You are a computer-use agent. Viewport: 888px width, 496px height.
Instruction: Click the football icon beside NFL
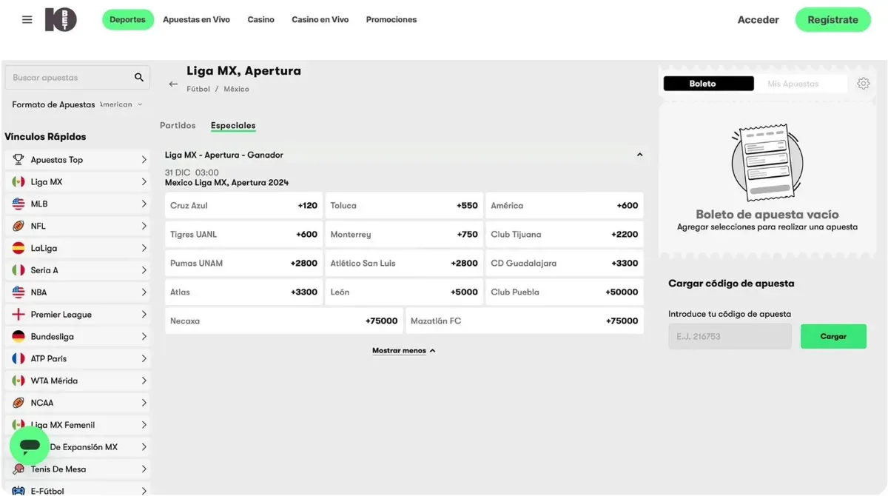[x=18, y=226]
